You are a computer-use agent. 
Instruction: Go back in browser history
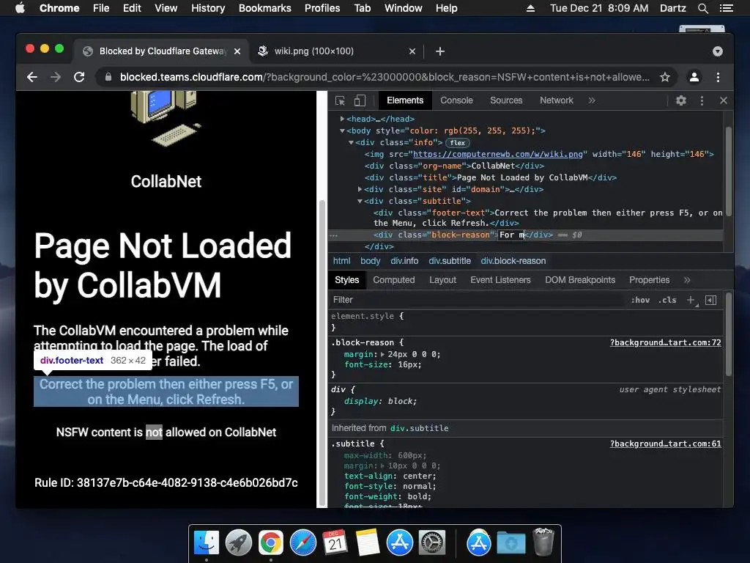point(32,77)
